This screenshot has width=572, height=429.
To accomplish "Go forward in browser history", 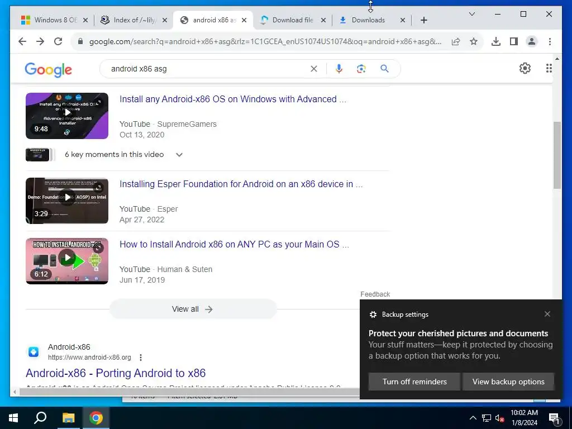I will coord(40,41).
